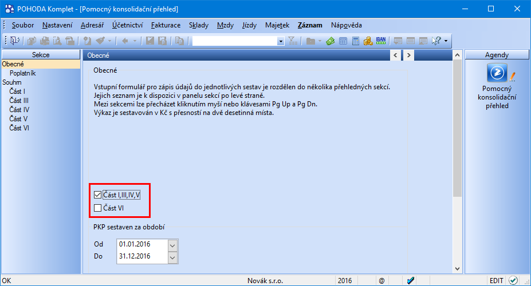Click the Agendy panel header
The width and height of the screenshot is (531, 286).
[497, 55]
